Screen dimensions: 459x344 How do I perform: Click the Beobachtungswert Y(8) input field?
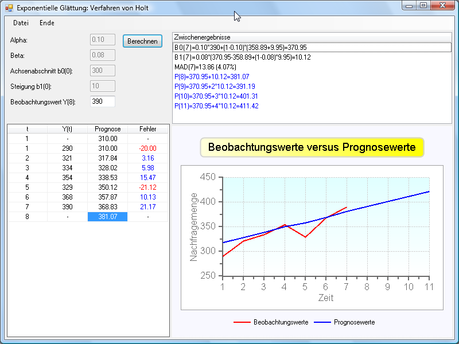point(103,101)
